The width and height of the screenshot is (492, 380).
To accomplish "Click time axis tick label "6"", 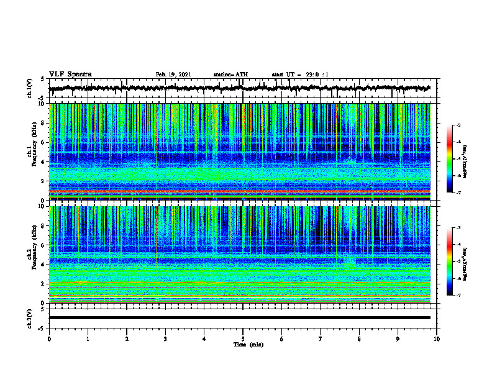I will pyautogui.click(x=282, y=339).
